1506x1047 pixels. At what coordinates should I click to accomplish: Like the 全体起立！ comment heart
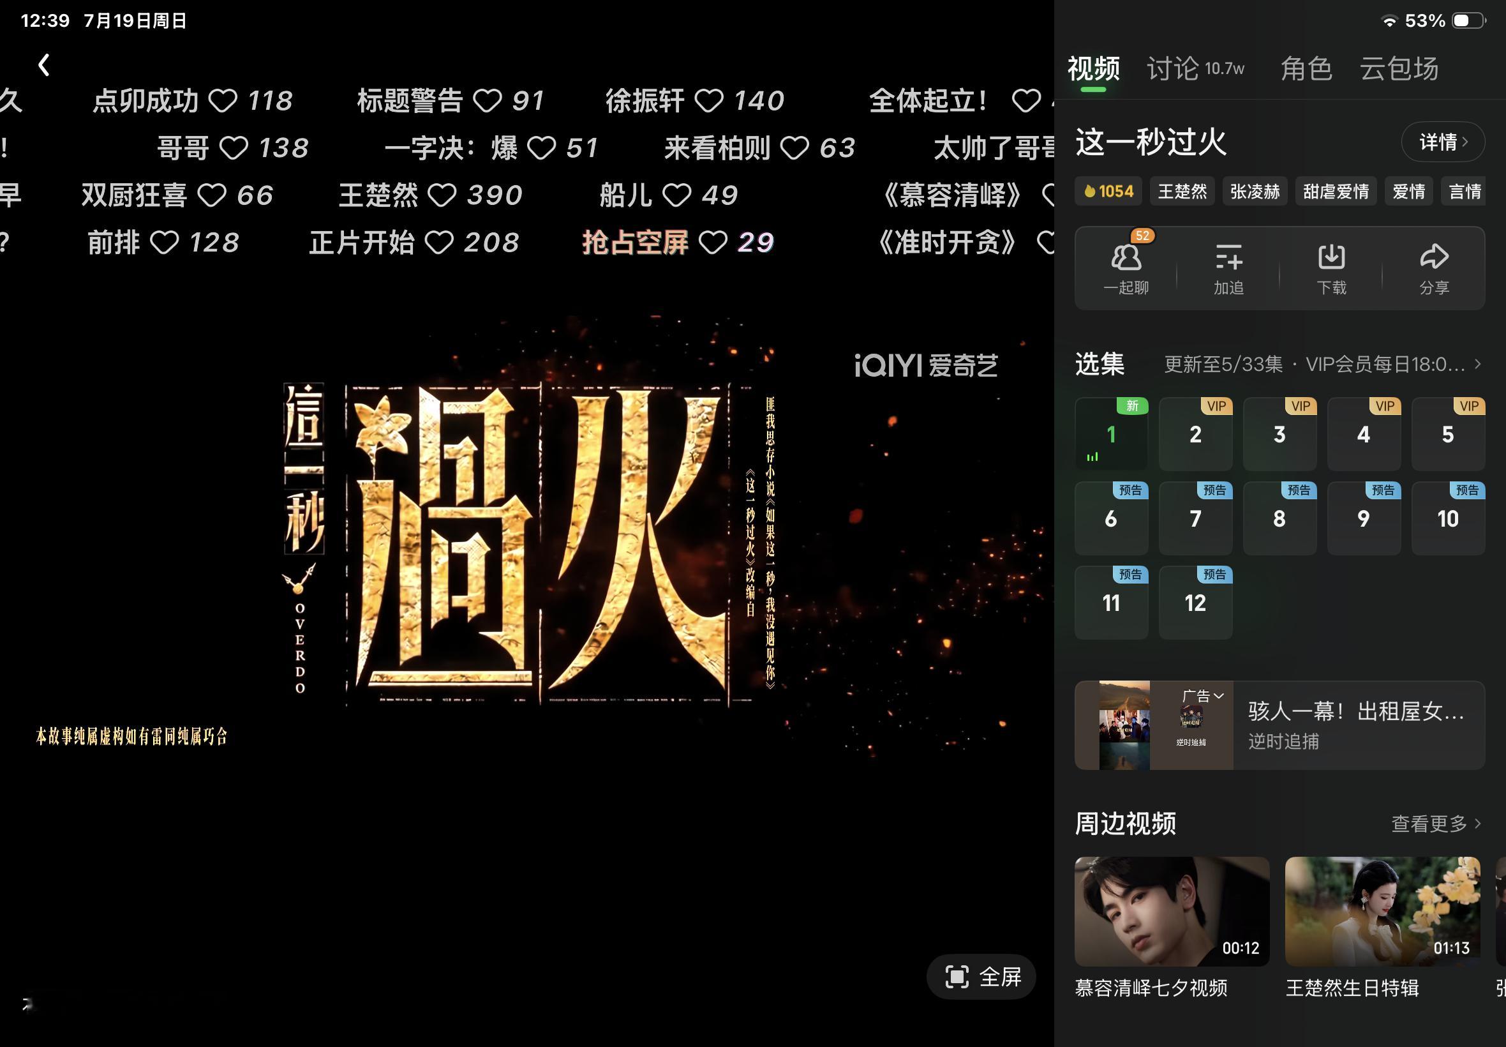pos(1026,101)
